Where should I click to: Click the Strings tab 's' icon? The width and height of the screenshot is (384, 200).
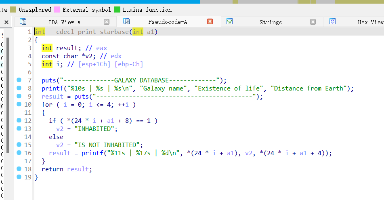(229, 21)
